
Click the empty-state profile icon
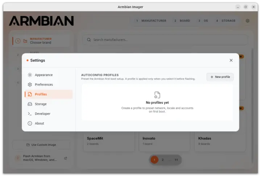coord(157,95)
